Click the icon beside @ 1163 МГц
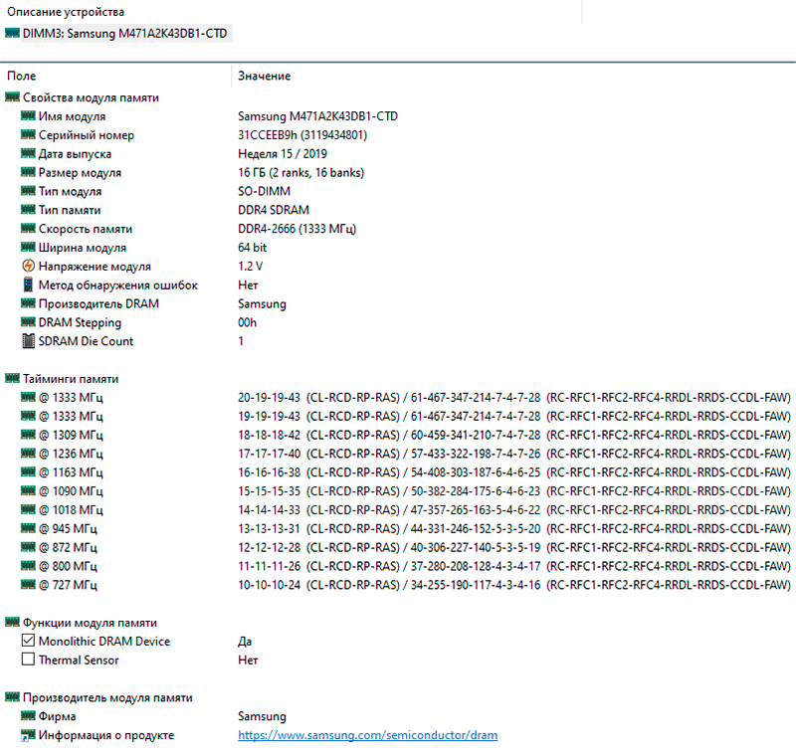The width and height of the screenshot is (796, 752). [28, 471]
